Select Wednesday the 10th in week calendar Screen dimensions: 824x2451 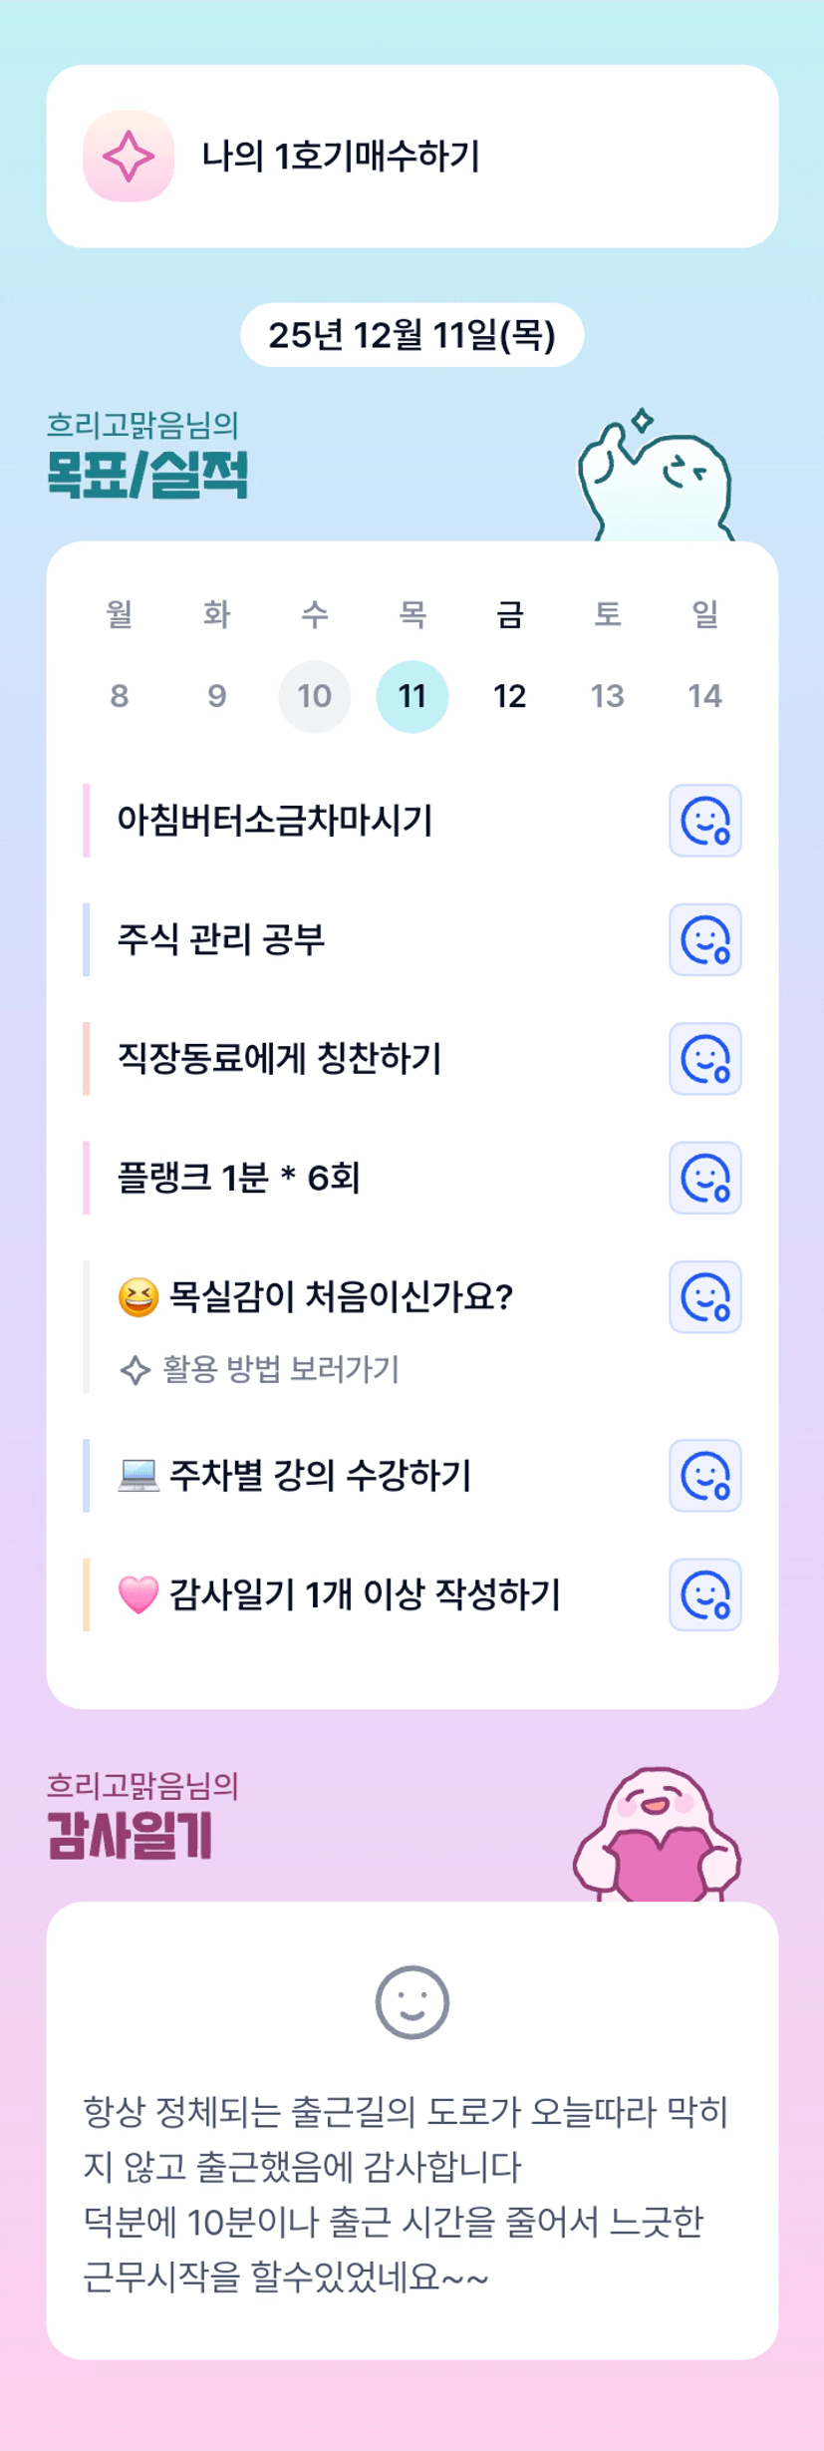[315, 696]
